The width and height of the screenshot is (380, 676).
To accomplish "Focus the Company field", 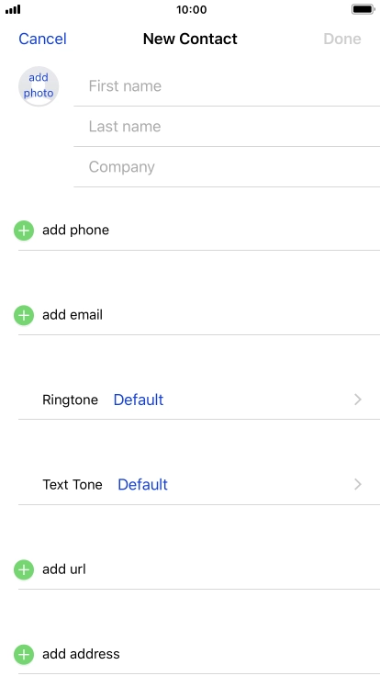I will click(227, 167).
